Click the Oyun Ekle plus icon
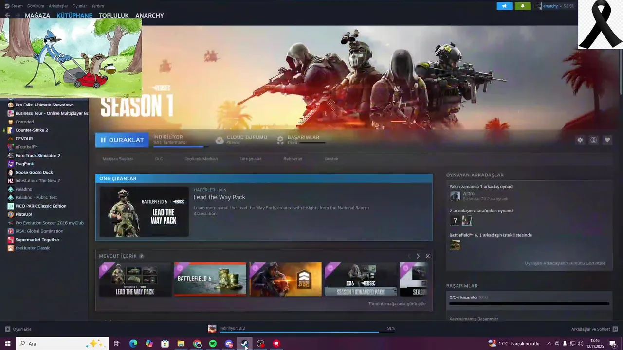This screenshot has width=623, height=350. (x=7, y=329)
